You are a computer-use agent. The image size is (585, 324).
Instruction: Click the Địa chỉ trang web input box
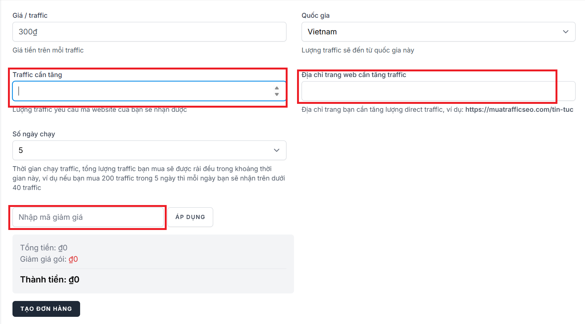(438, 91)
